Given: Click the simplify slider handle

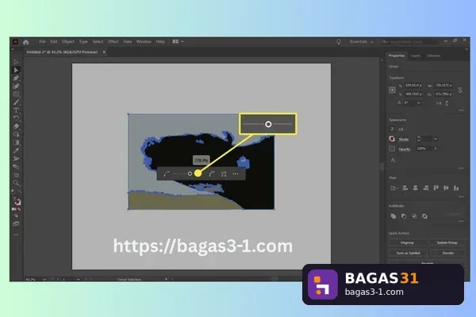Looking at the screenshot, I should pyautogui.click(x=190, y=174).
